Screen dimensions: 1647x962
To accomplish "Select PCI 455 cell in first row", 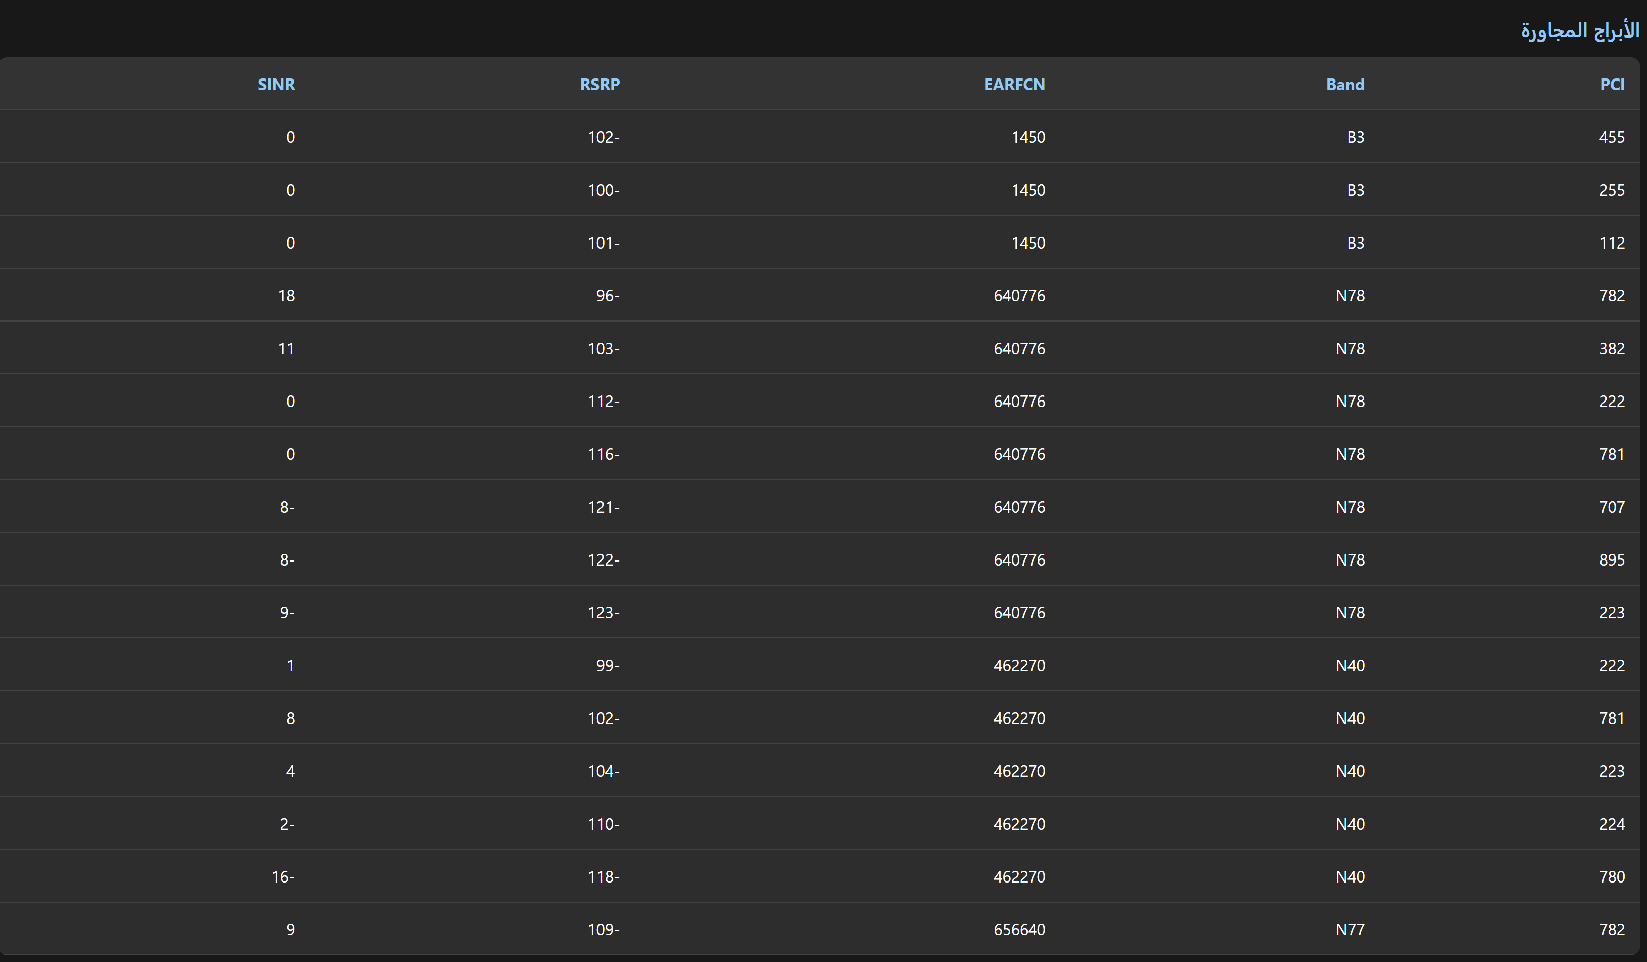I will 1611,137.
